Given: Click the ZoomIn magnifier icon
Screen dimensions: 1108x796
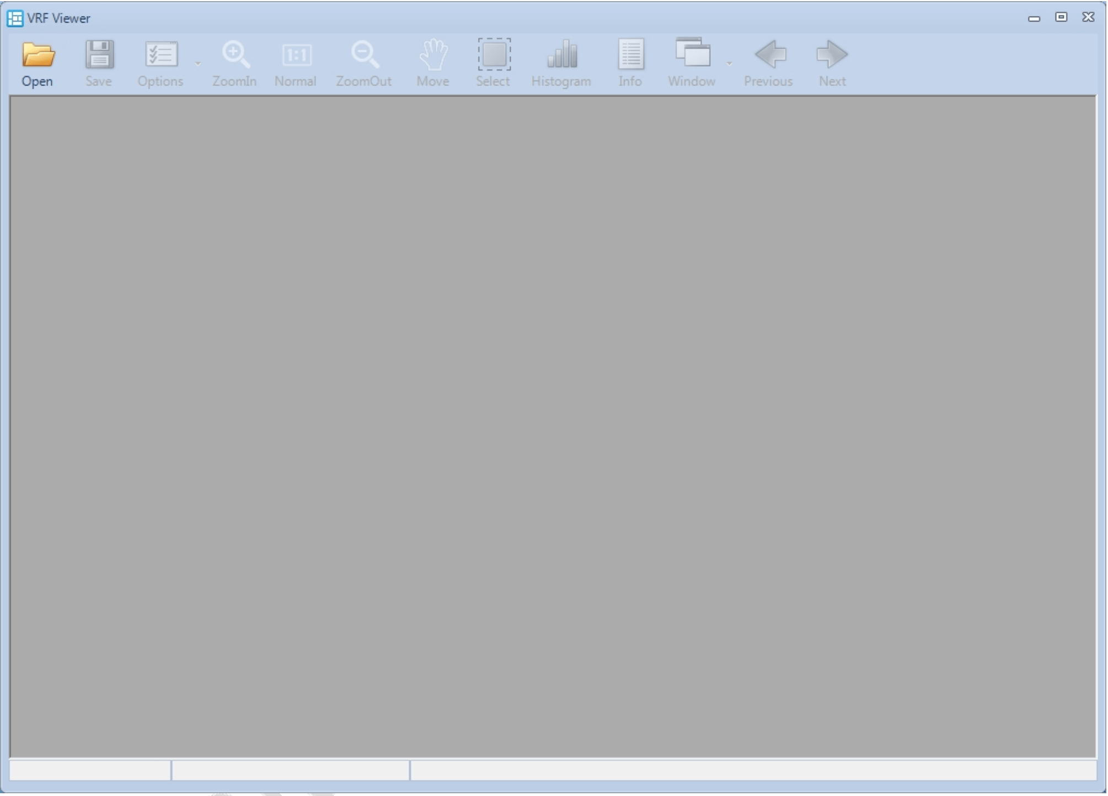Looking at the screenshot, I should [x=235, y=55].
